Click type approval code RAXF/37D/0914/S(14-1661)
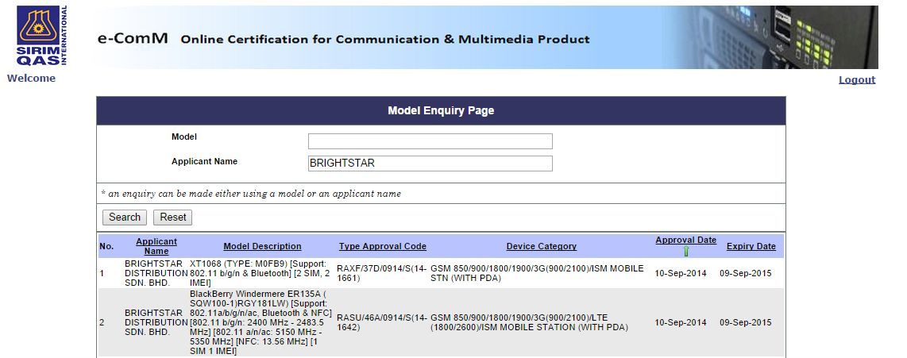907x358 pixels. 381,273
